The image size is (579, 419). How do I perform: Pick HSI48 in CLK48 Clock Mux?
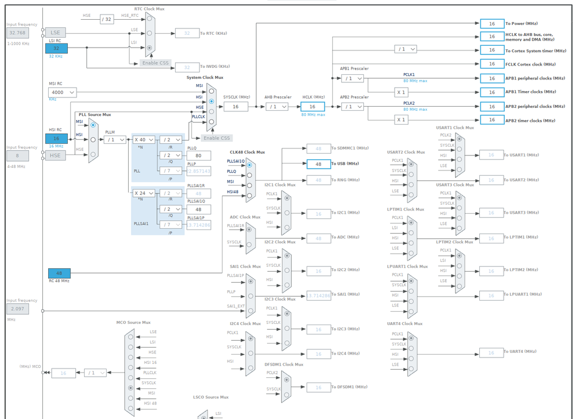pyautogui.click(x=249, y=196)
